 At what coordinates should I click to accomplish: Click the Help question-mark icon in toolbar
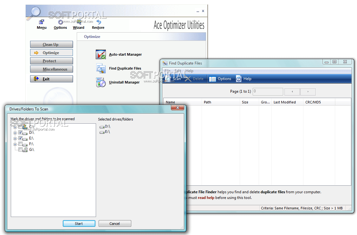pyautogui.click(x=238, y=79)
